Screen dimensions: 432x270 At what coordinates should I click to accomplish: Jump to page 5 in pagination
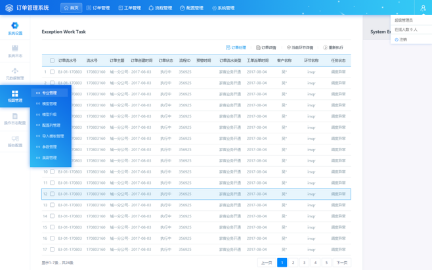pyautogui.click(x=326, y=263)
